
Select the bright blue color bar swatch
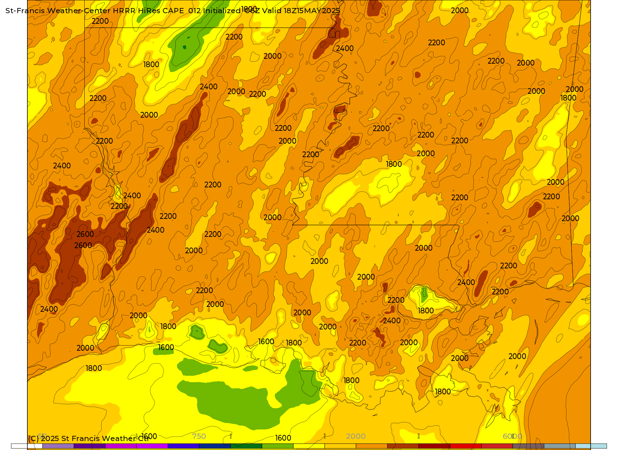pos(183,446)
